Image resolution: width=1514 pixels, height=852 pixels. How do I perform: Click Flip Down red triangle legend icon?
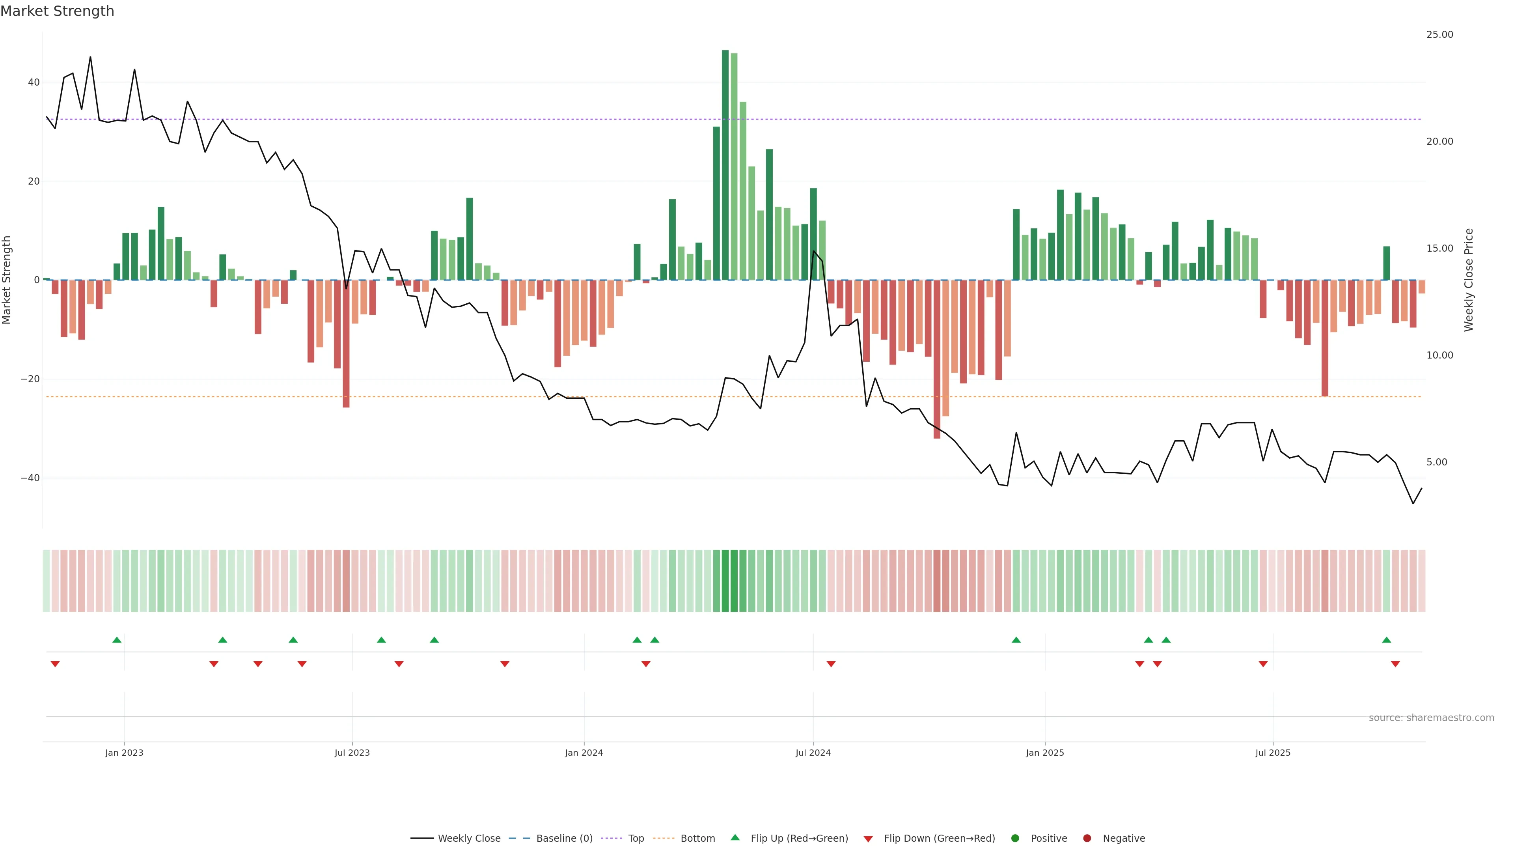pyautogui.click(x=868, y=839)
